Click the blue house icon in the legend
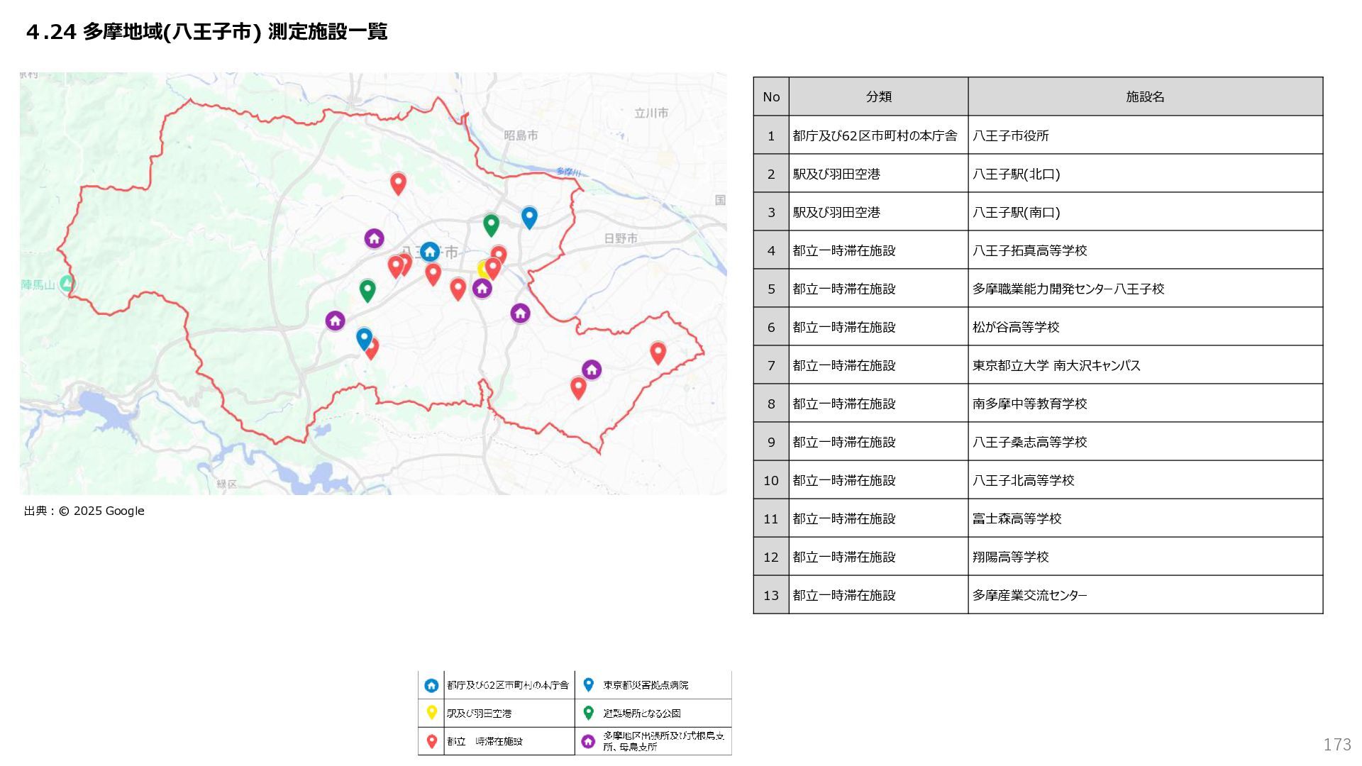 pos(431,686)
